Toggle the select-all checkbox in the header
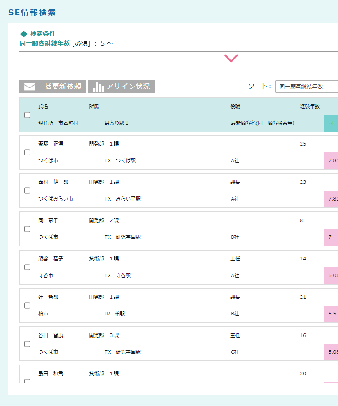The height and width of the screenshot is (406, 338). click(x=27, y=115)
